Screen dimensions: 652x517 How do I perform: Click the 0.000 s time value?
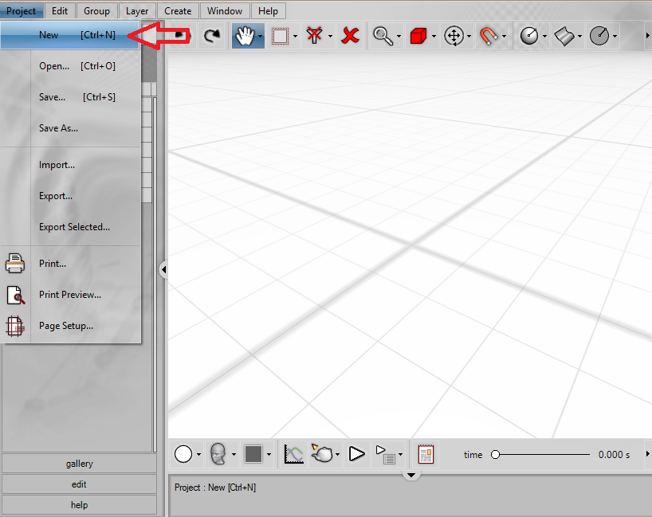point(614,455)
